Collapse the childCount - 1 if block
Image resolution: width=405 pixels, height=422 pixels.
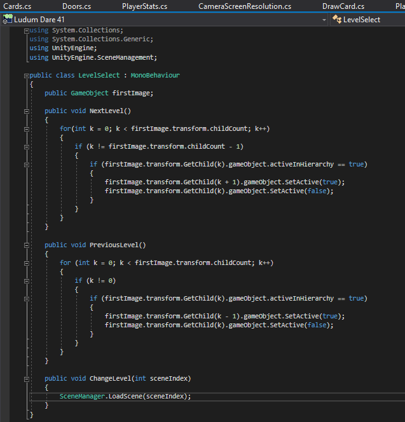(x=27, y=147)
